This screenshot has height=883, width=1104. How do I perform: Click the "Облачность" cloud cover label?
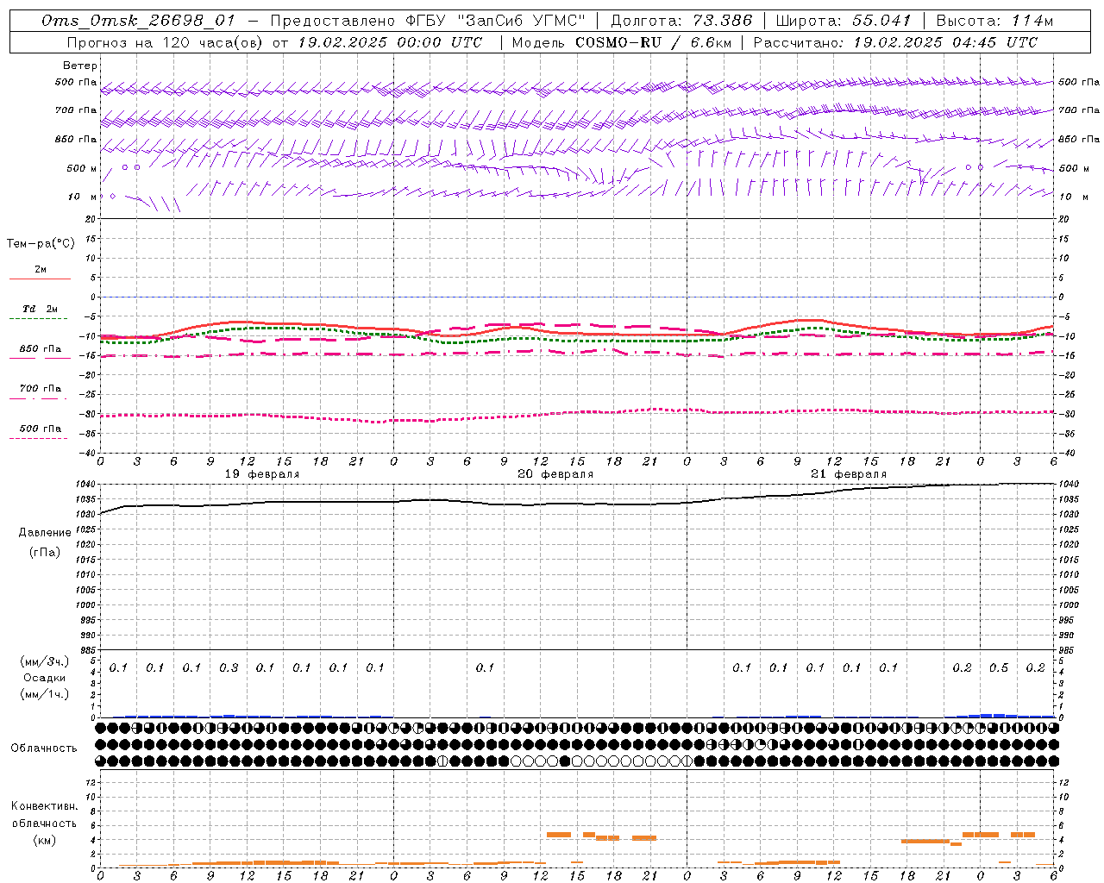click(x=44, y=748)
